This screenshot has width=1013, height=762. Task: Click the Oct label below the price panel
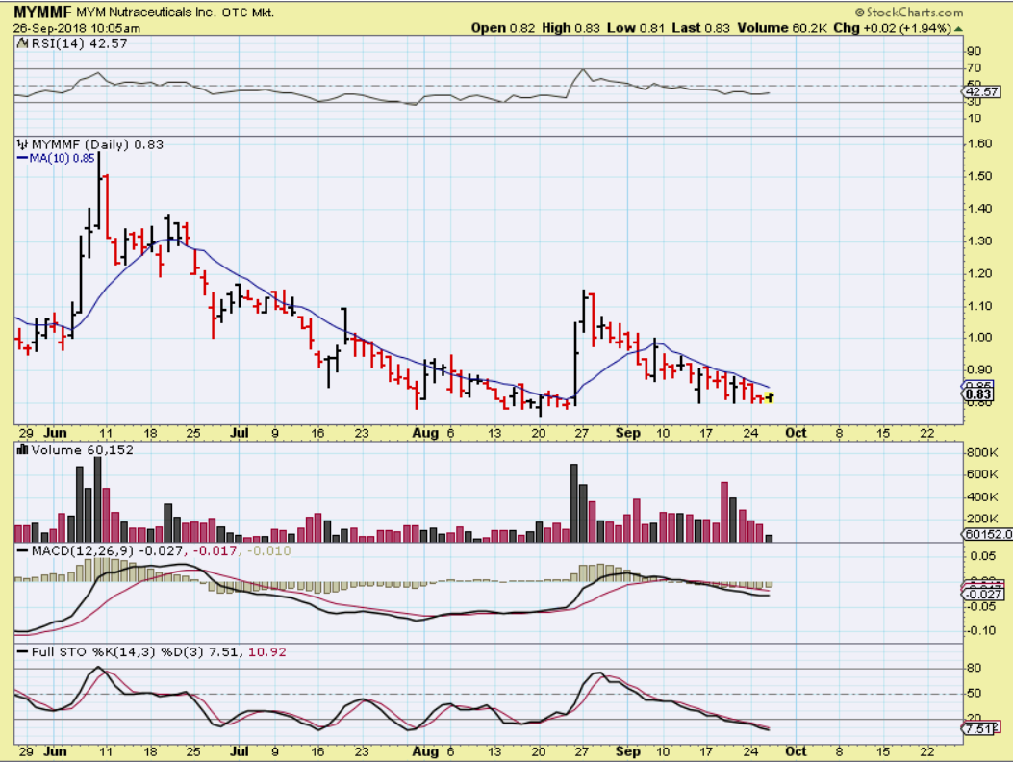pos(796,434)
